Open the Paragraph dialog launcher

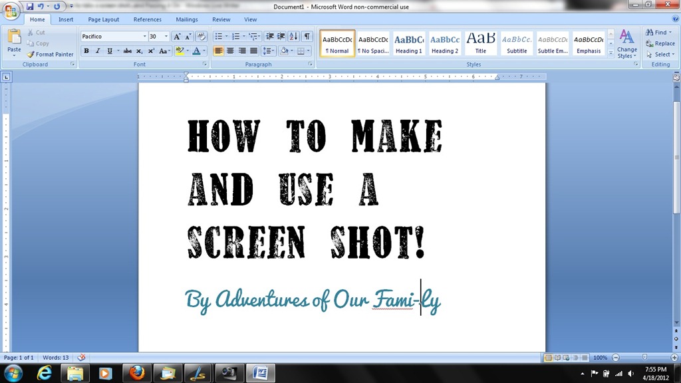[310, 64]
